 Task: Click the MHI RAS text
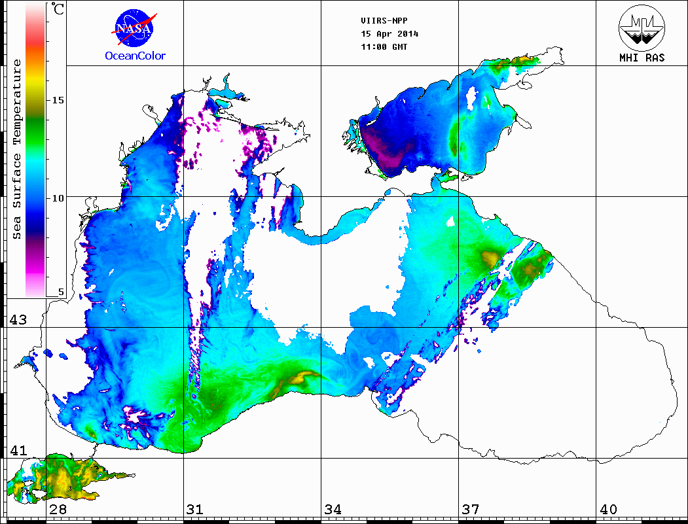pos(642,58)
